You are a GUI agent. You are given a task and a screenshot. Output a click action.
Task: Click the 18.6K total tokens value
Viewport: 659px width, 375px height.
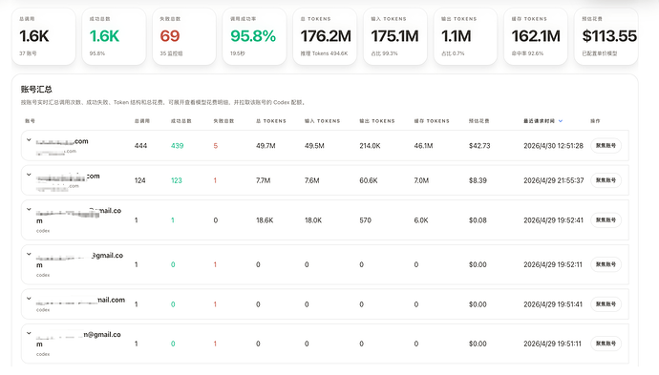pyautogui.click(x=265, y=220)
